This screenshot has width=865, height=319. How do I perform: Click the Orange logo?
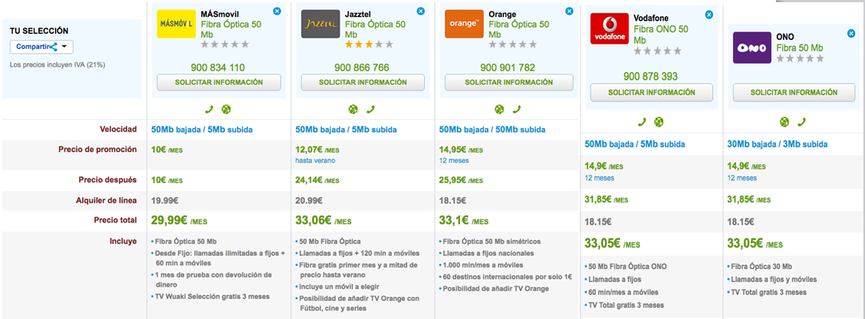click(x=464, y=24)
